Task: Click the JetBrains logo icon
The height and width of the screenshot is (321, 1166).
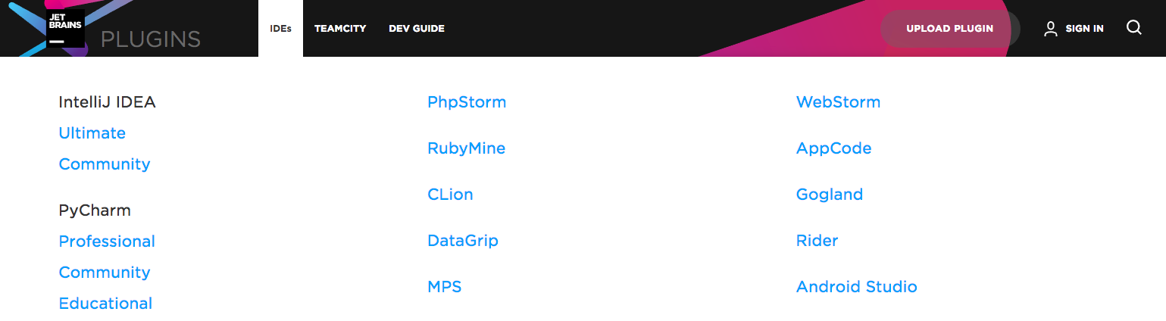Action: click(x=65, y=28)
